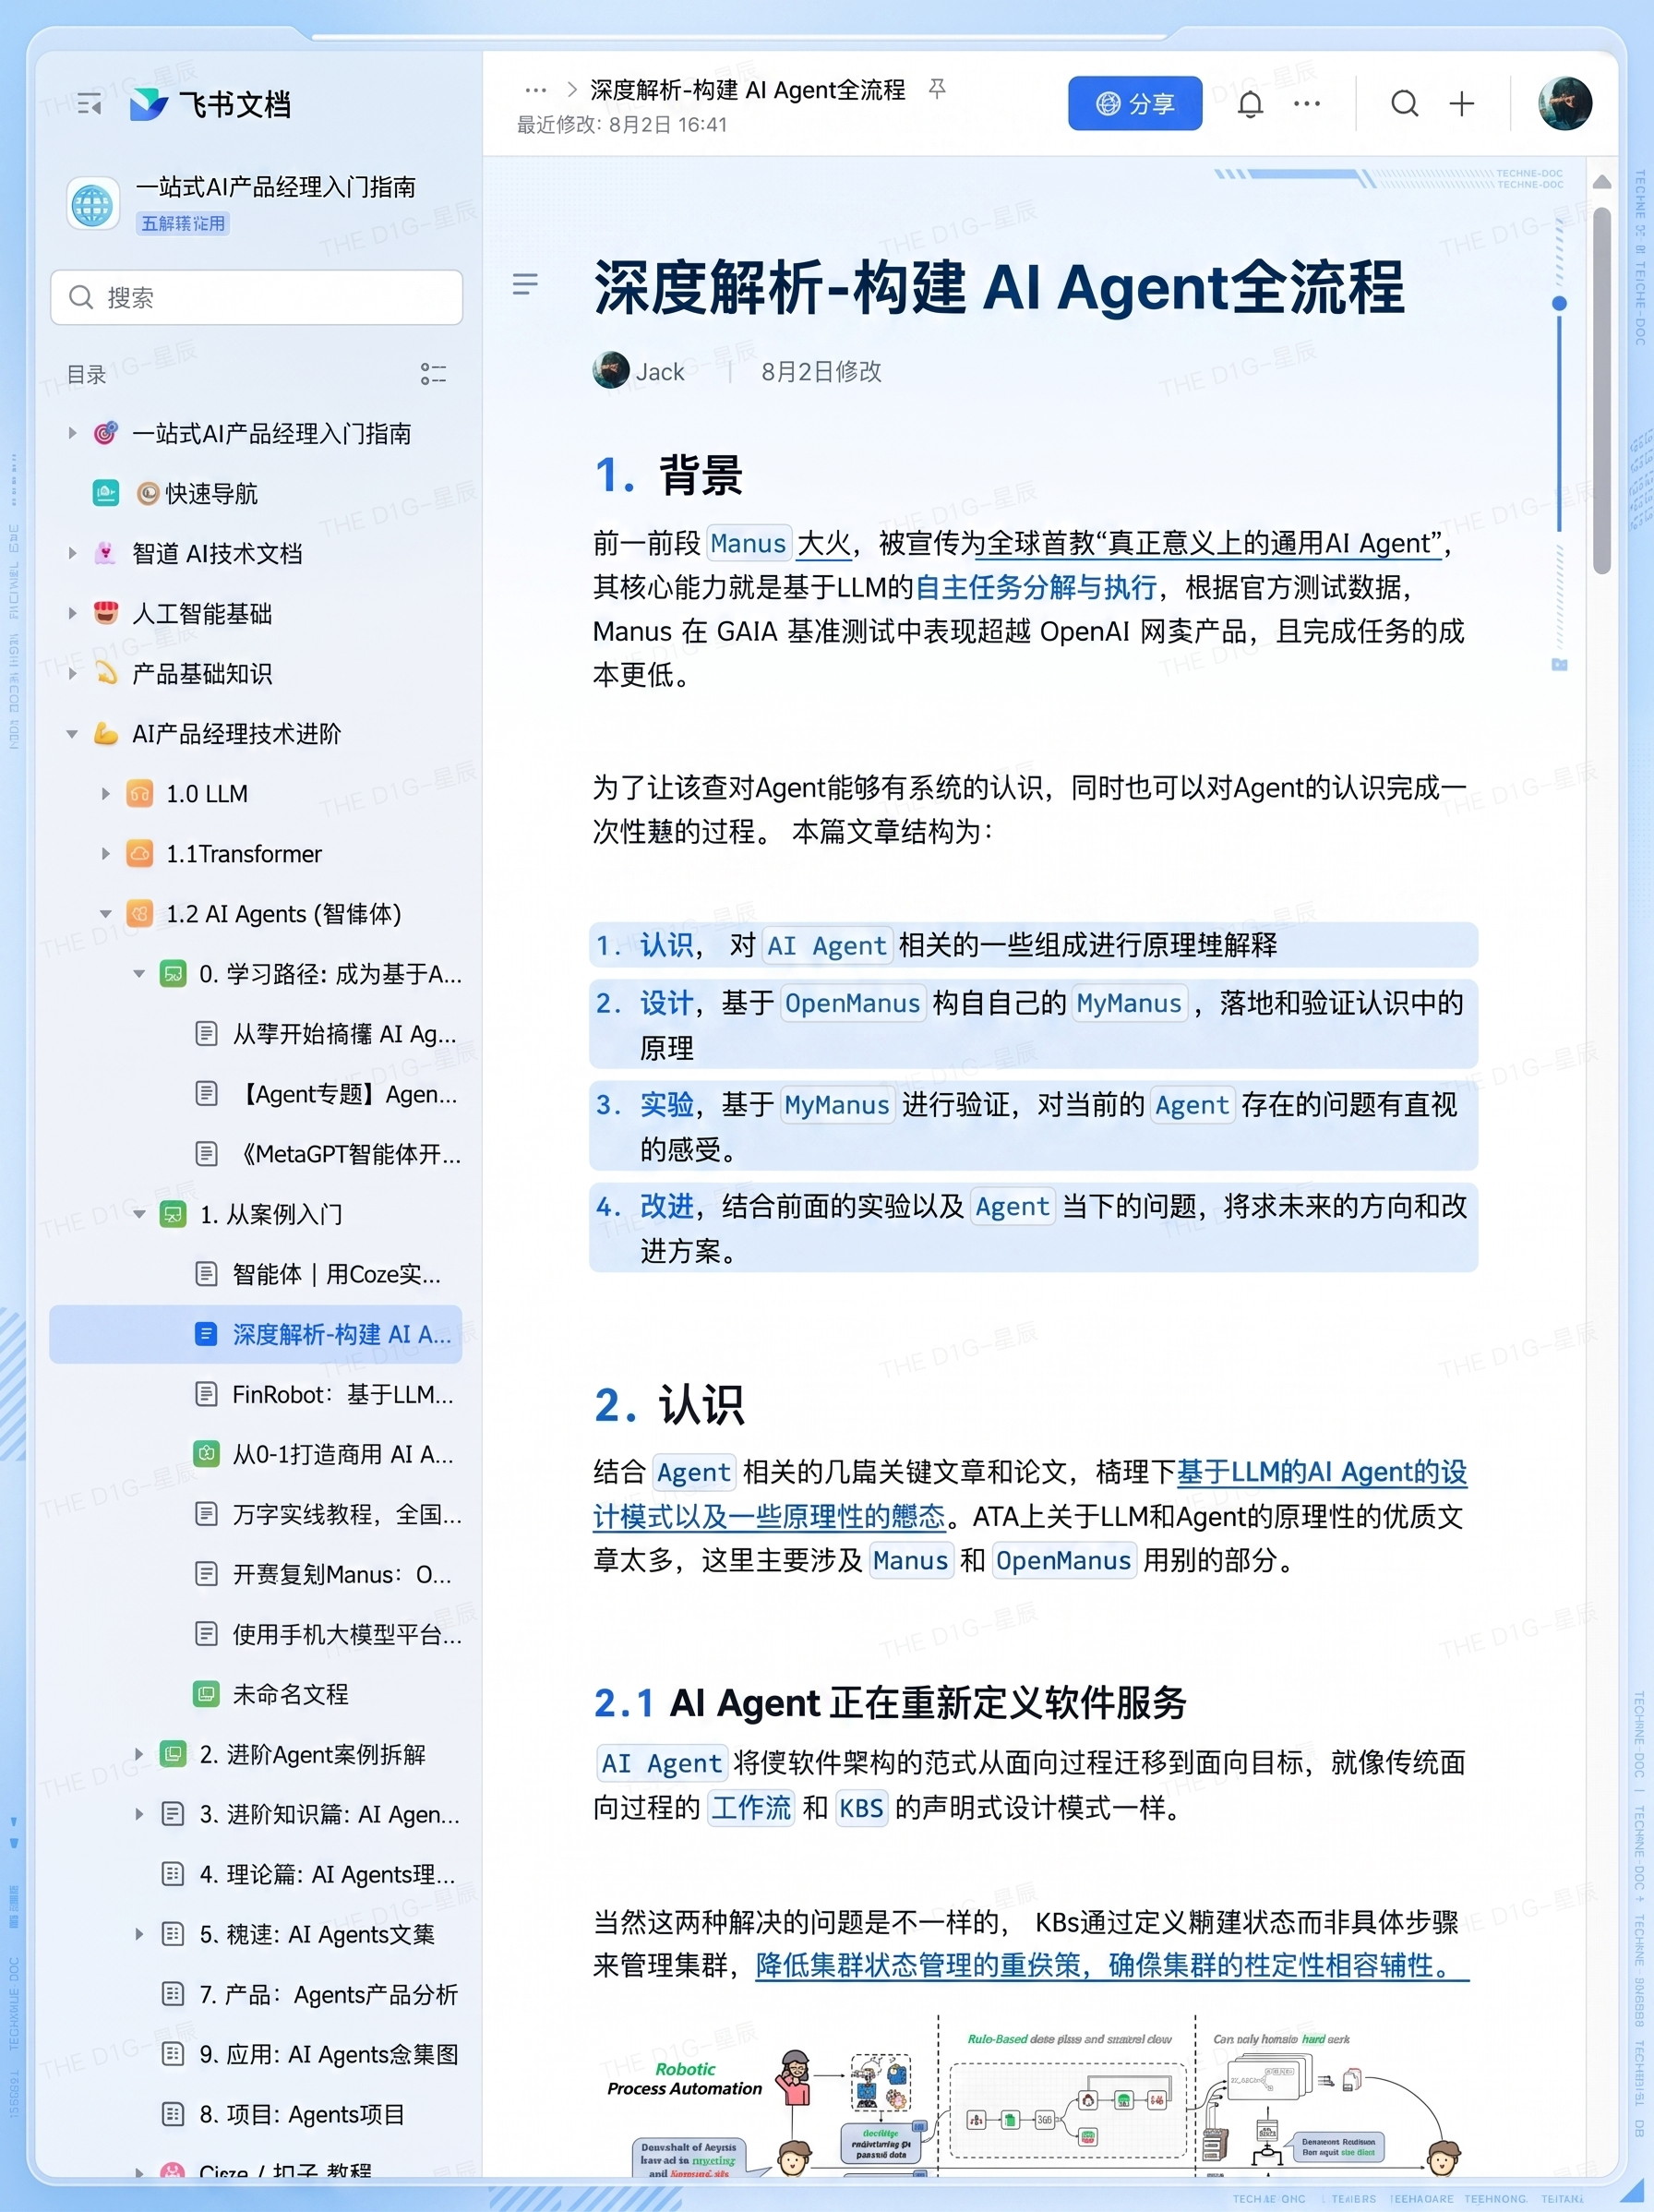Click the 8月2日修改 timestamp under the title
Image resolution: width=1654 pixels, height=2212 pixels.
[x=821, y=371]
